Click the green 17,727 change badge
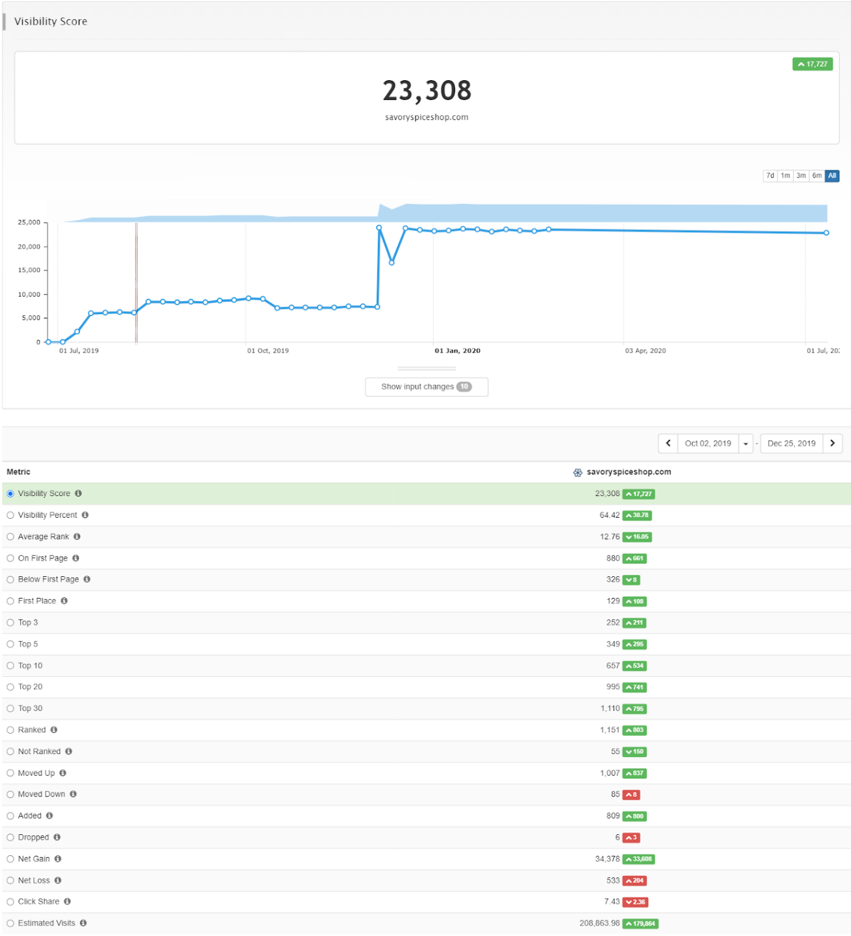This screenshot has width=851, height=936. [812, 64]
